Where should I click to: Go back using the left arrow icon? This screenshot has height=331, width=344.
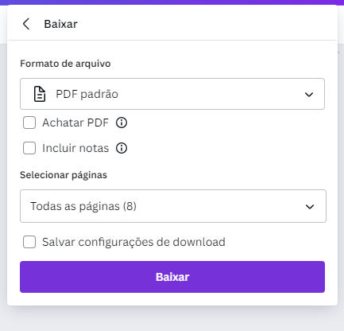pyautogui.click(x=26, y=24)
